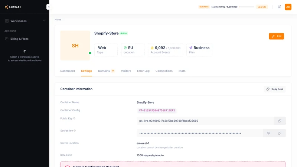
Task: Click the Account Events thumbs-up icon
Action: [x=152, y=48]
